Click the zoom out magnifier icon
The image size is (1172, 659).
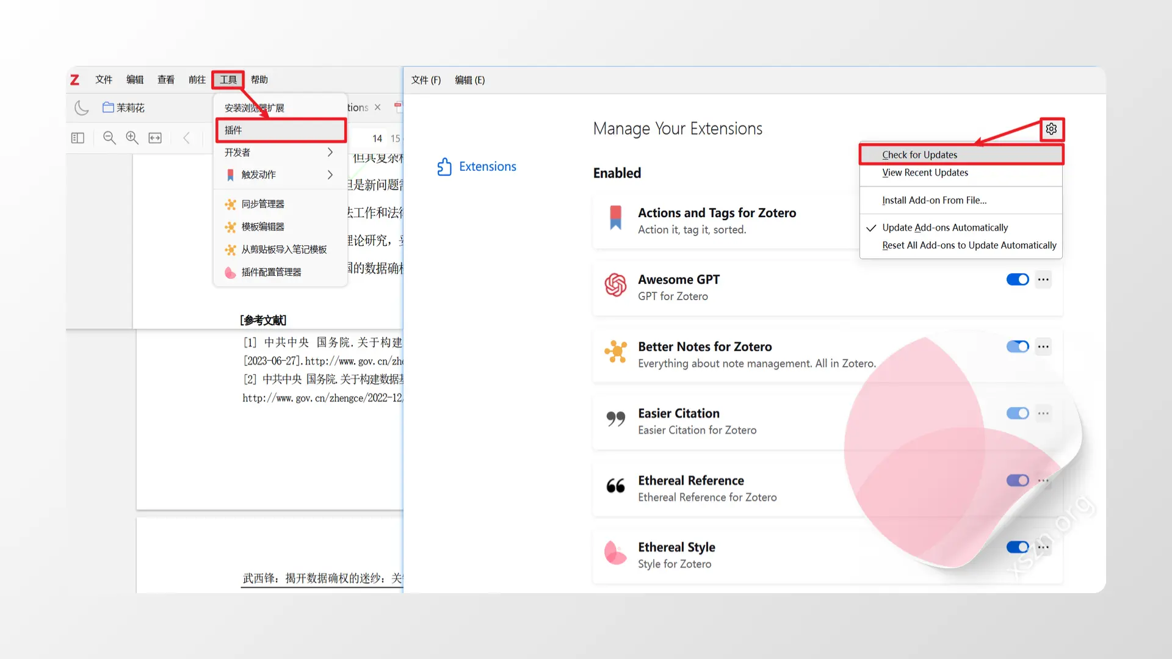click(109, 138)
